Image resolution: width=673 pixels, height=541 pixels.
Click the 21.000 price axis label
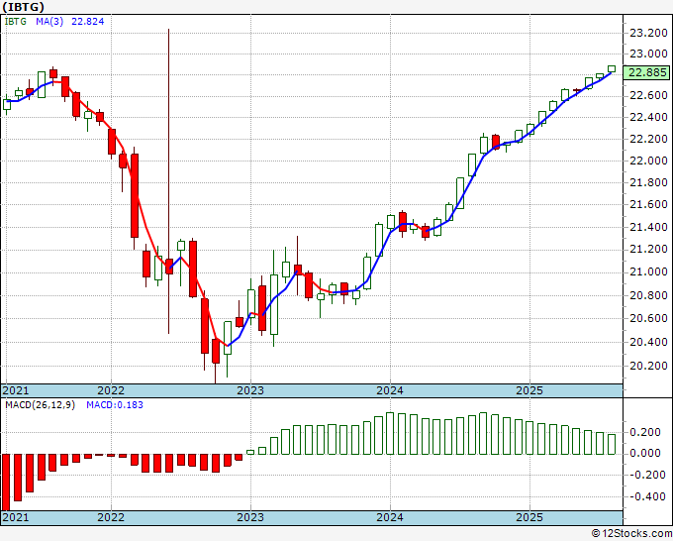648,271
